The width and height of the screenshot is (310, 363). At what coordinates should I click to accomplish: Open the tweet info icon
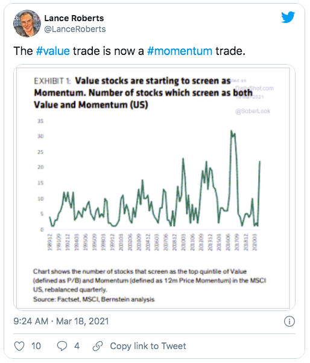pyautogui.click(x=289, y=321)
